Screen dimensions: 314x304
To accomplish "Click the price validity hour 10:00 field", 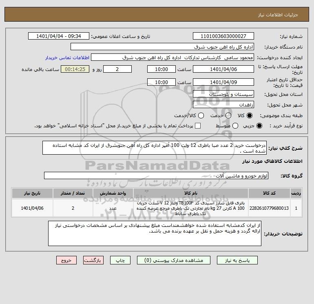I will click(161, 82).
